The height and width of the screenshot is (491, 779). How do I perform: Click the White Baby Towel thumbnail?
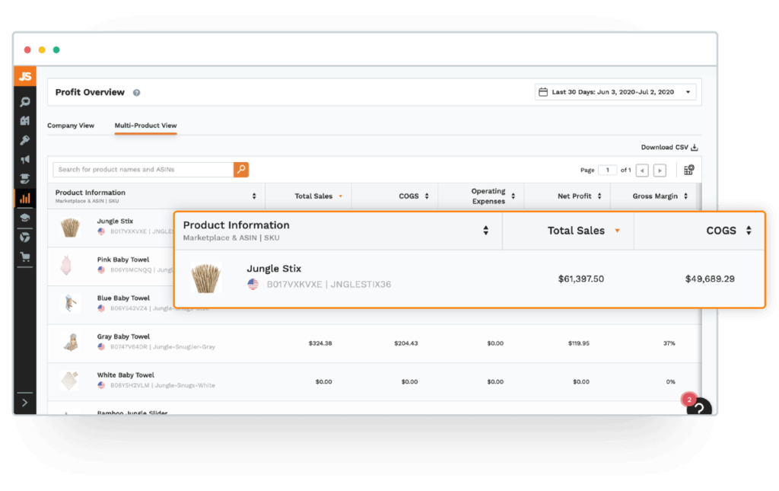[69, 381]
